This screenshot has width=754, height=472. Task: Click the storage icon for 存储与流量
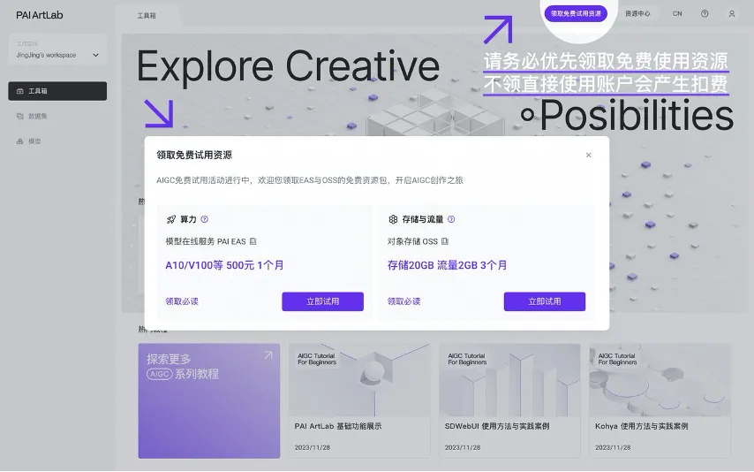pos(393,219)
